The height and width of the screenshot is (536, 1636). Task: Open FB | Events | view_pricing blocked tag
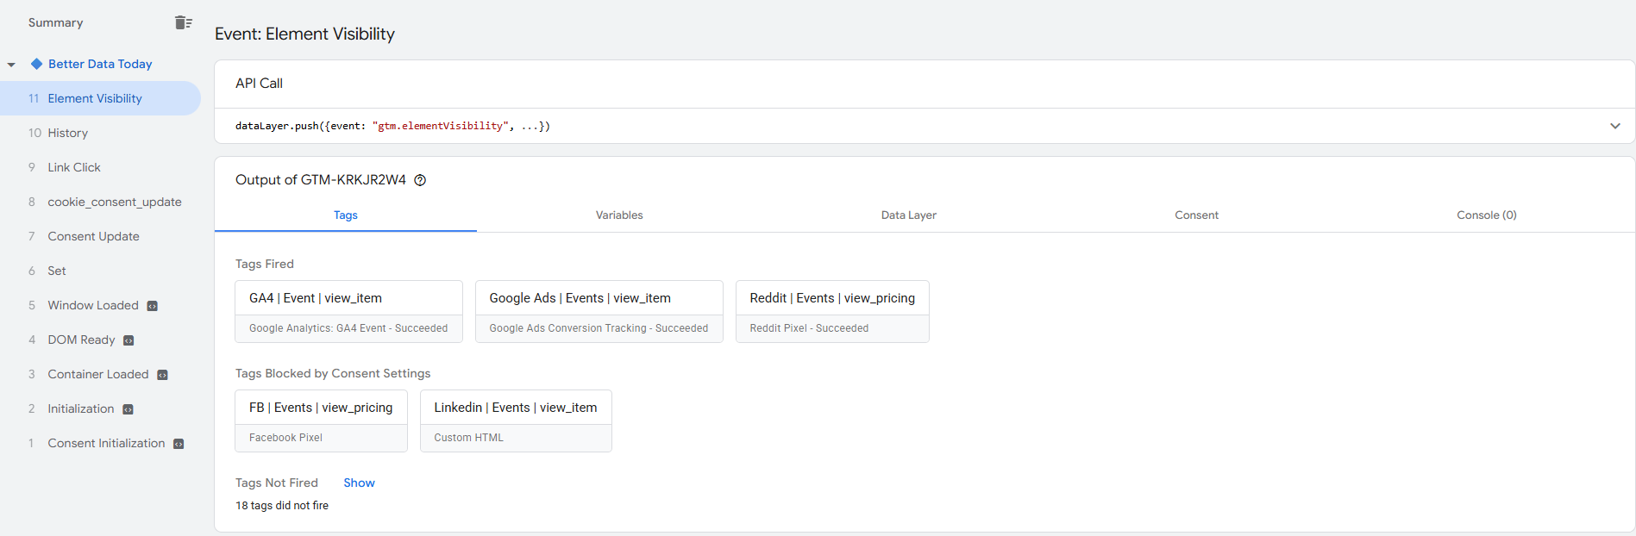321,421
